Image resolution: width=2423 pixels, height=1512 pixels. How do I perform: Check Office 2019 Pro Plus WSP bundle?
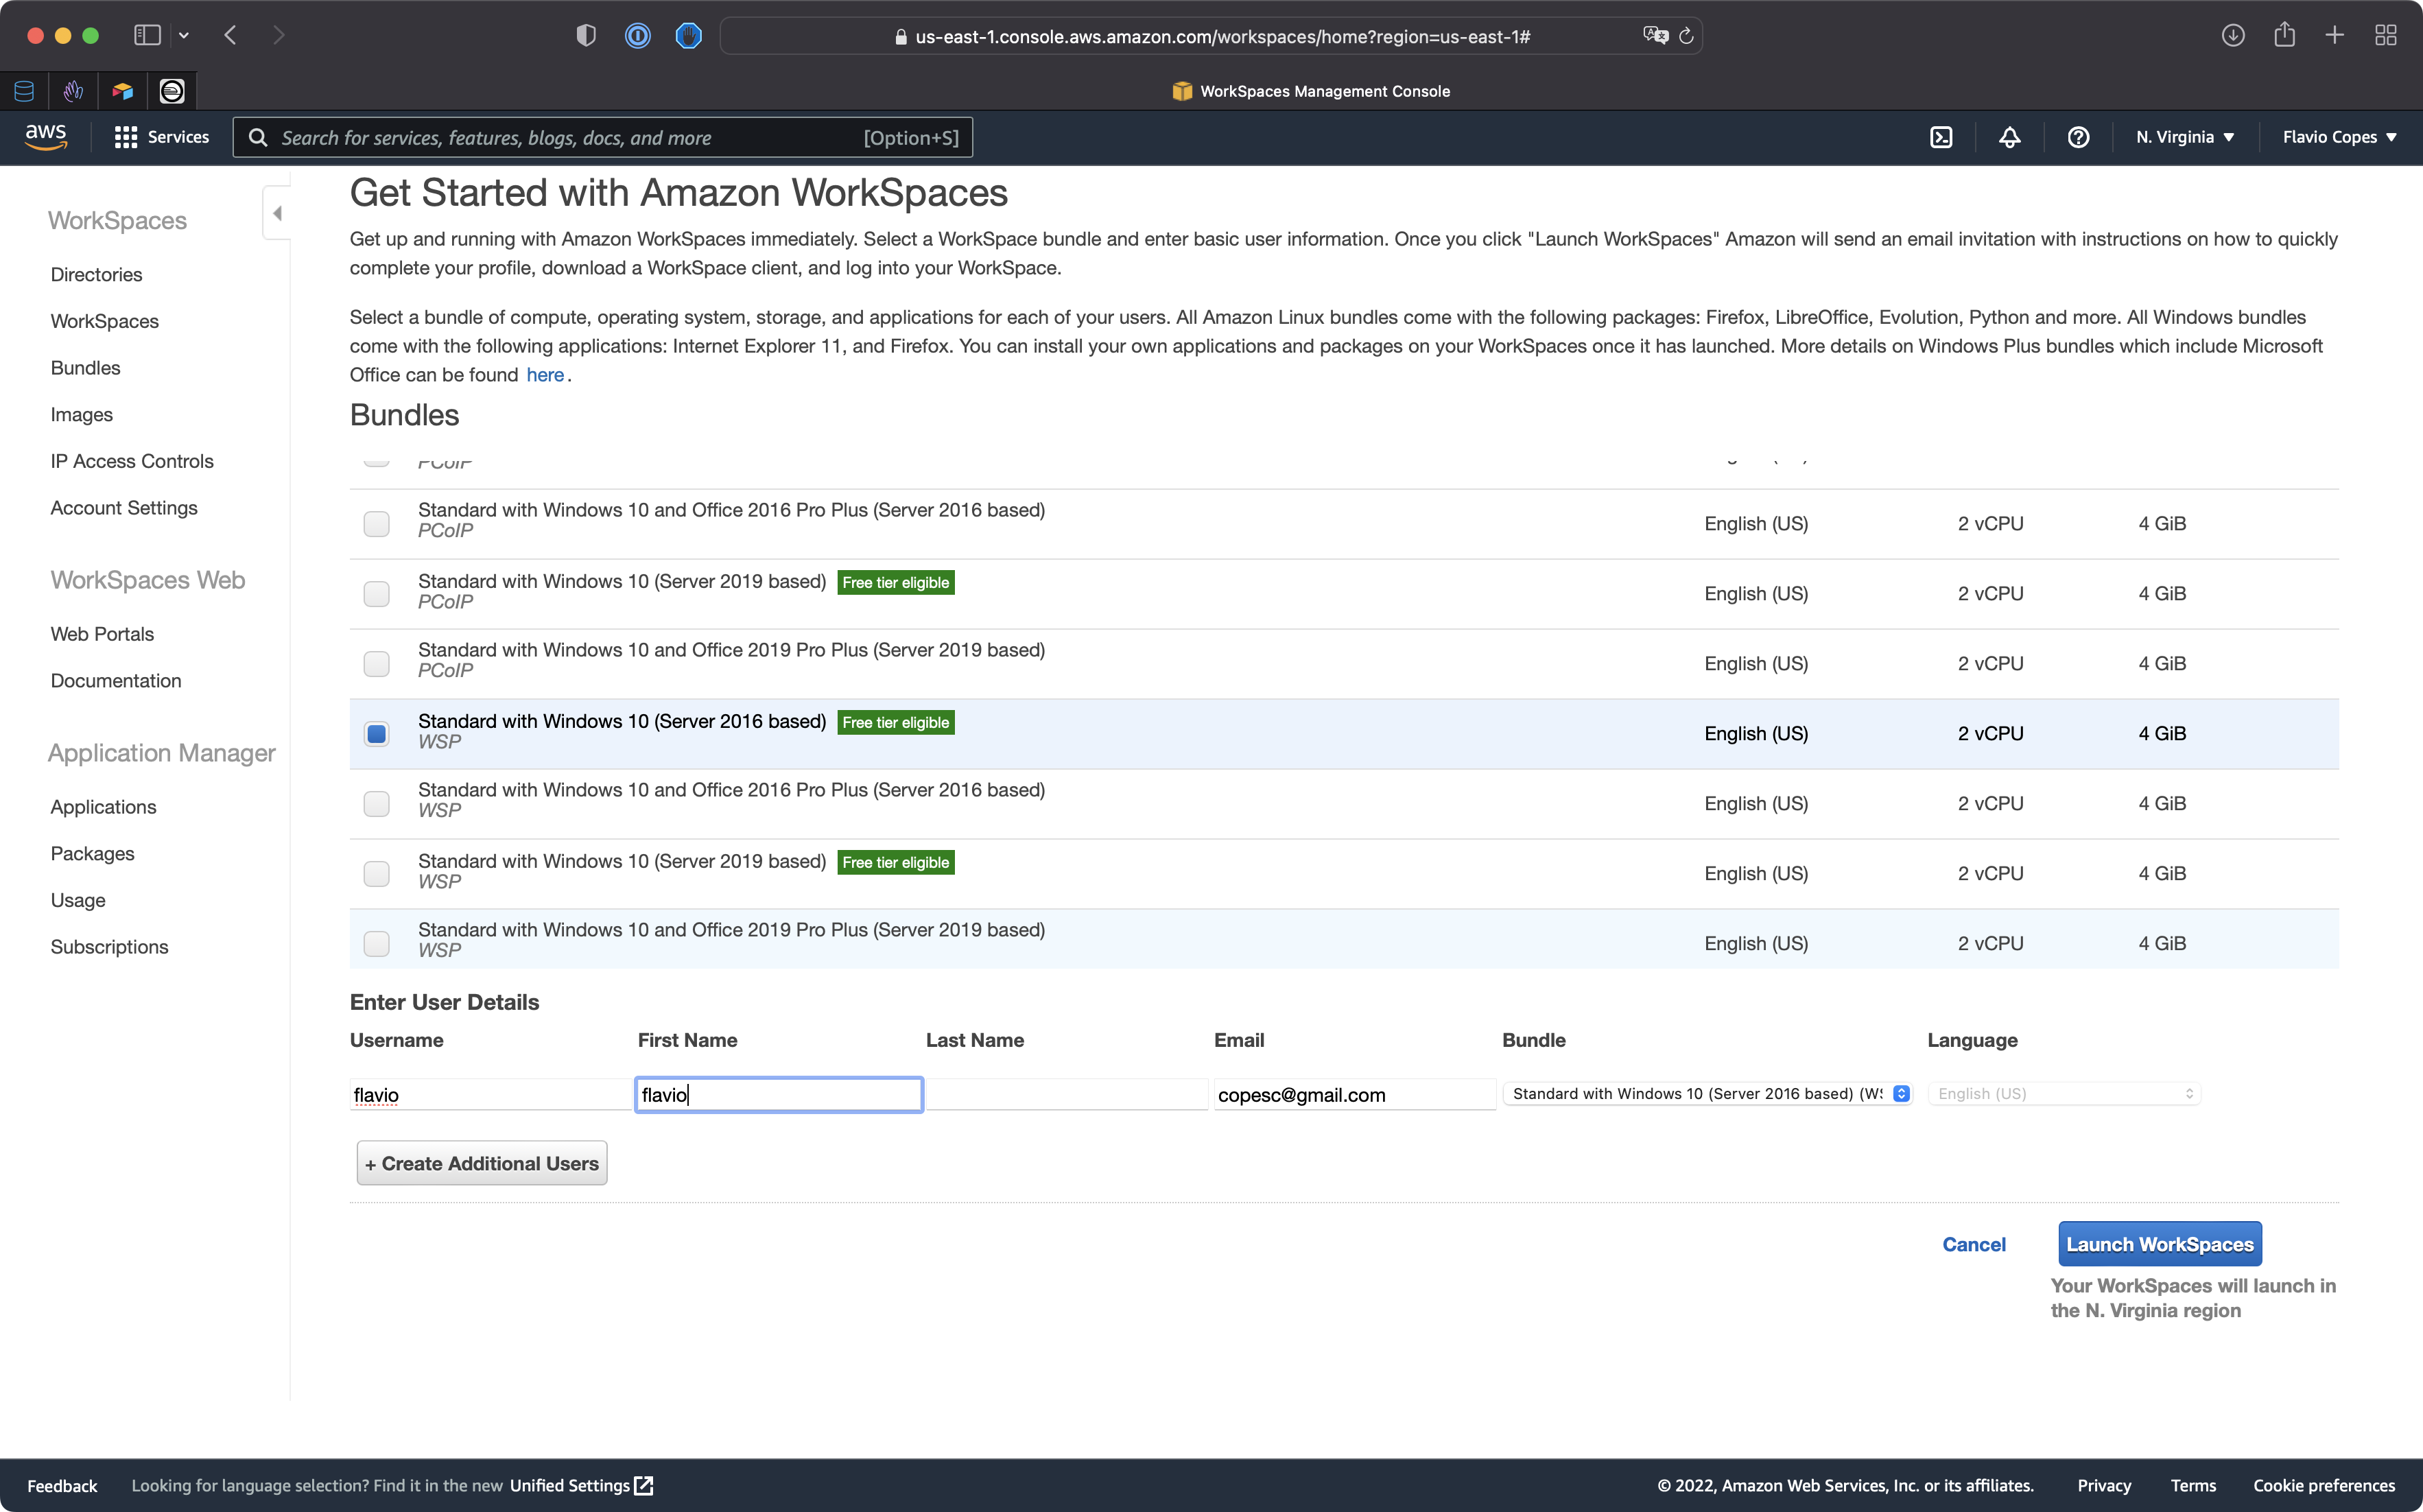pyautogui.click(x=377, y=944)
